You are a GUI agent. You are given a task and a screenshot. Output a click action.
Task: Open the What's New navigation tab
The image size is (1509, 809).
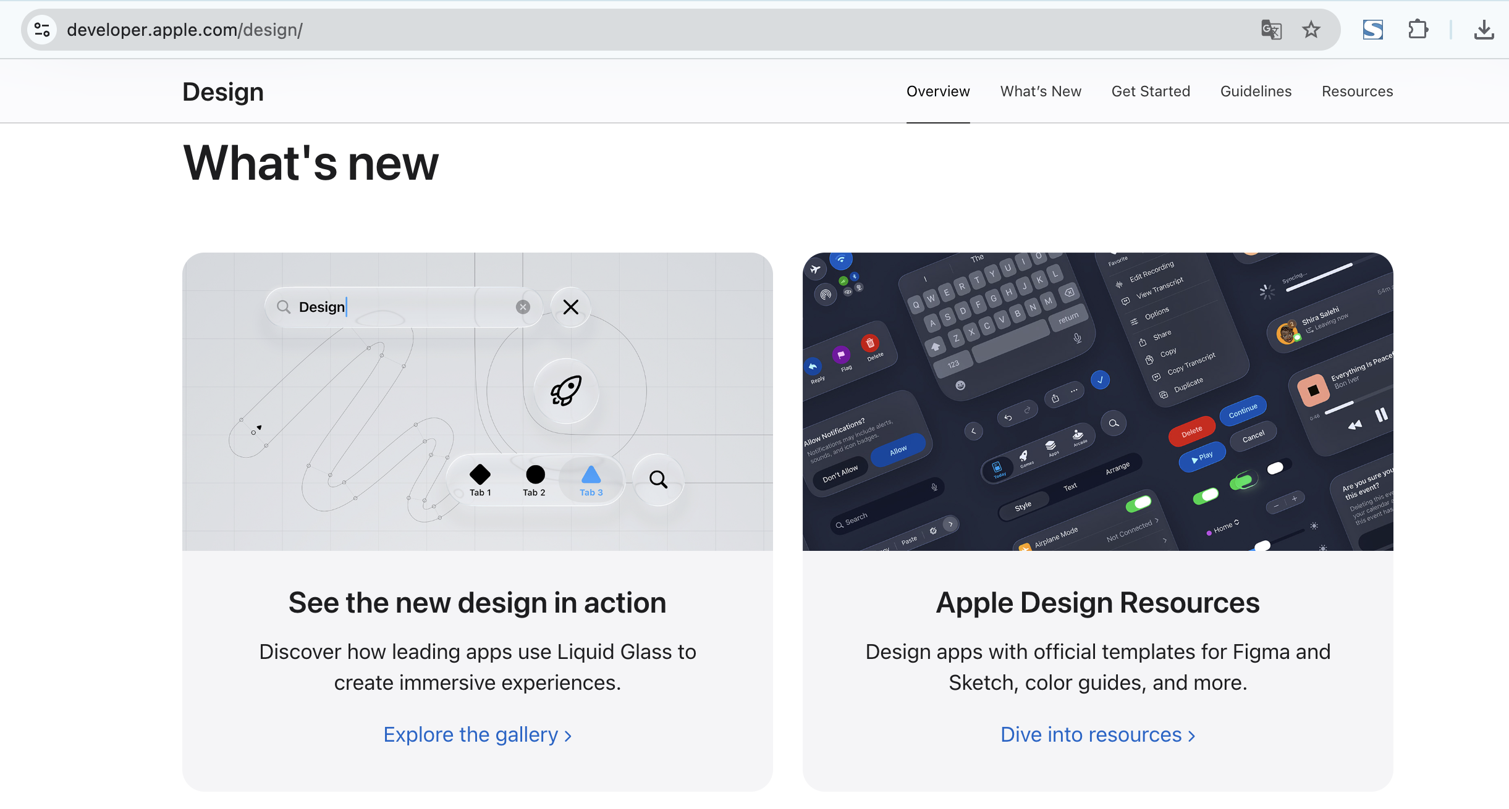tap(1041, 91)
